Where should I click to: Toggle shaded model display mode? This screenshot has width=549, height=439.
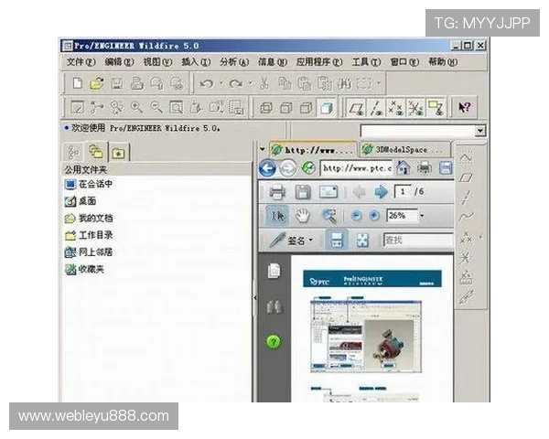(325, 108)
